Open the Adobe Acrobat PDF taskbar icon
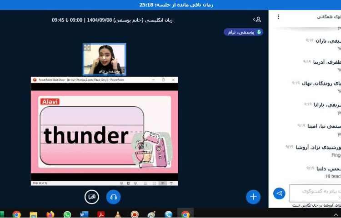 [101, 214]
